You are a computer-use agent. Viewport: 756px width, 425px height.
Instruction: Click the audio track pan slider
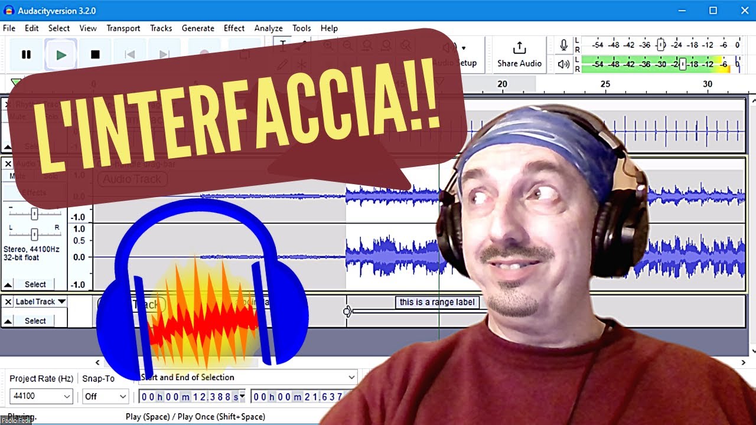click(35, 234)
